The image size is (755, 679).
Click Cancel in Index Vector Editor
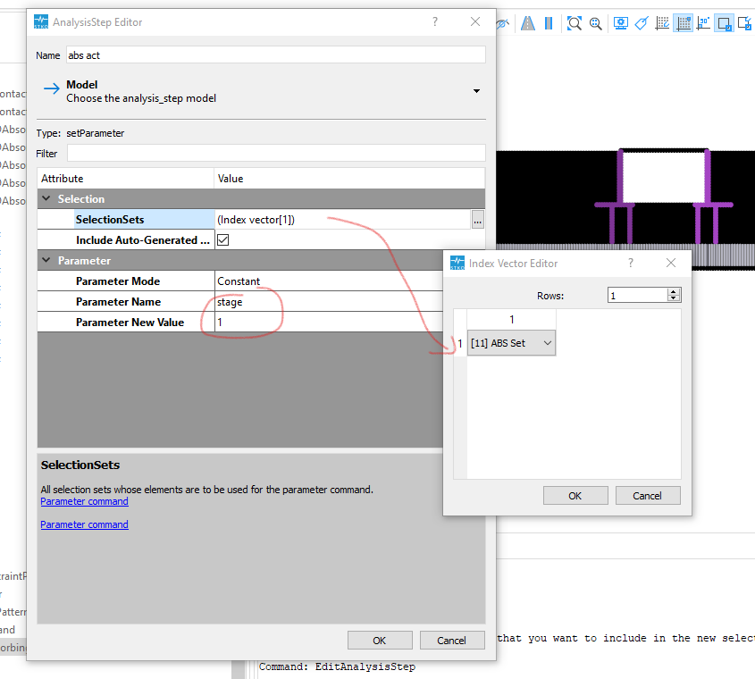(x=647, y=496)
